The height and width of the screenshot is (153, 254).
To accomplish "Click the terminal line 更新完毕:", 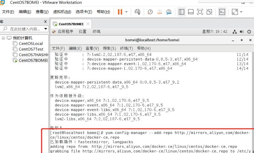I will click(60, 78).
